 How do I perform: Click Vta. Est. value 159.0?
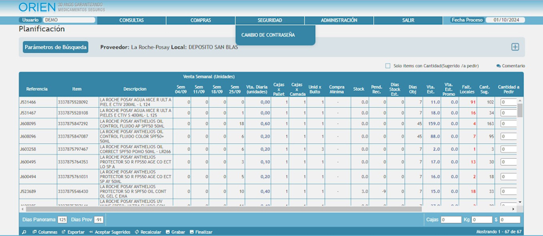[434, 124]
